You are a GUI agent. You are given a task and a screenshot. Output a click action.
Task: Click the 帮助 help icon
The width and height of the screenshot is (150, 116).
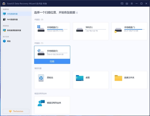(x=4, y=41)
